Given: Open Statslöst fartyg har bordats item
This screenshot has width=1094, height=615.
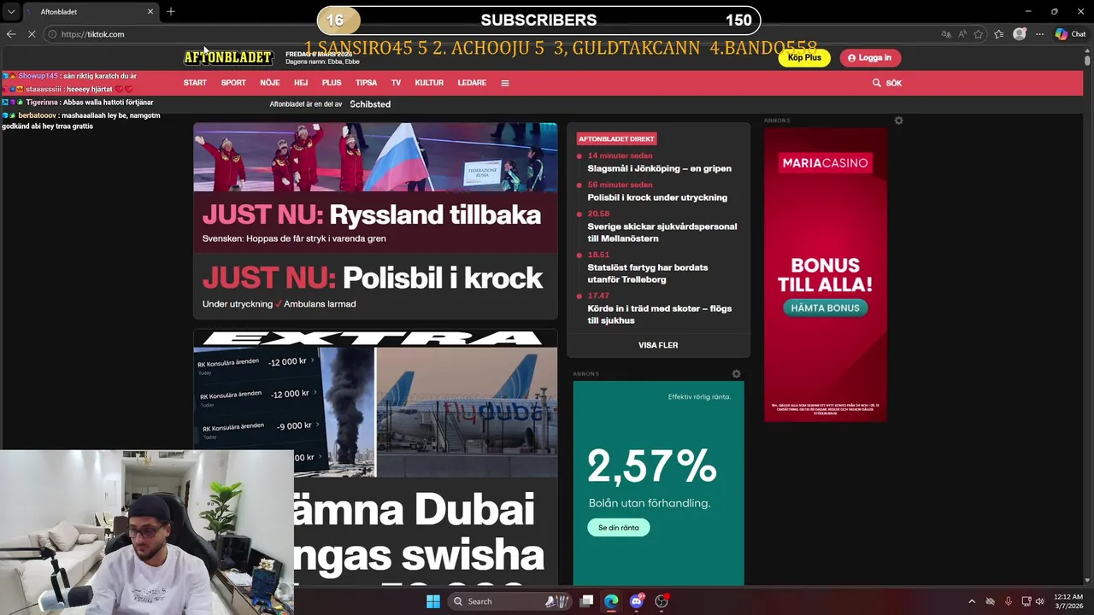Looking at the screenshot, I should click(x=647, y=273).
